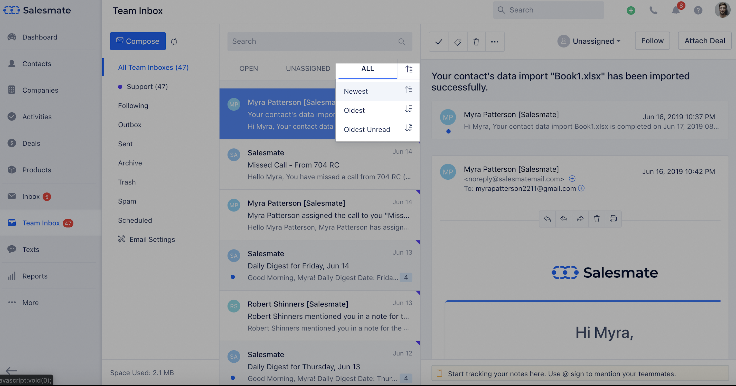The width and height of the screenshot is (736, 386).
Task: Open Email Settings link
Action: click(146, 239)
